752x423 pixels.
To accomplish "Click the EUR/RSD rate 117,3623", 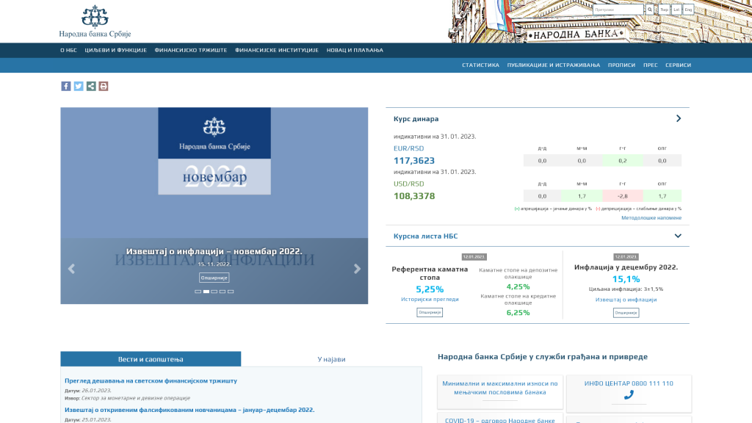I will point(414,161).
